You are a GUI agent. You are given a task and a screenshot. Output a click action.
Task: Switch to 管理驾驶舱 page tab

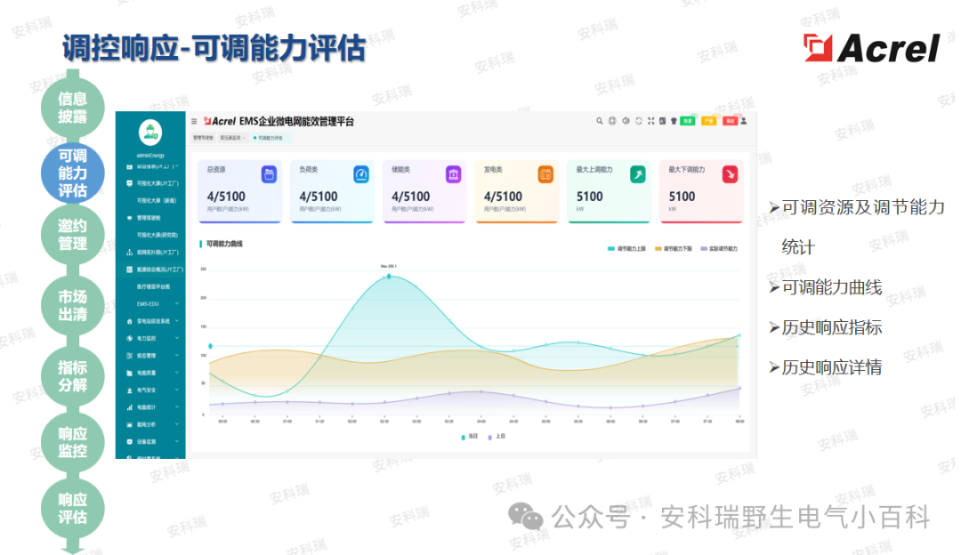point(204,138)
